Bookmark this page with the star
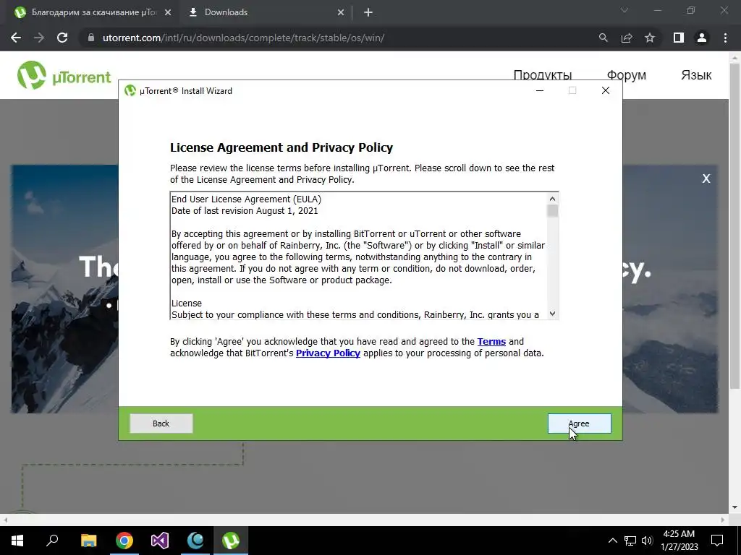Image resolution: width=741 pixels, height=555 pixels. 650,38
